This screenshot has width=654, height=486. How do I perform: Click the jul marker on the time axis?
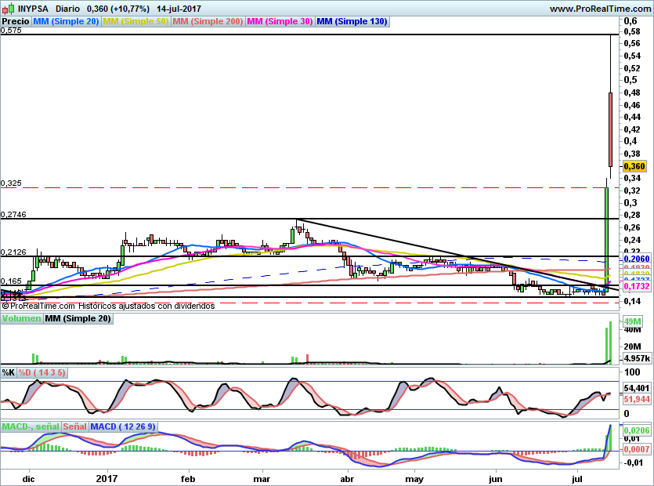click(x=578, y=477)
